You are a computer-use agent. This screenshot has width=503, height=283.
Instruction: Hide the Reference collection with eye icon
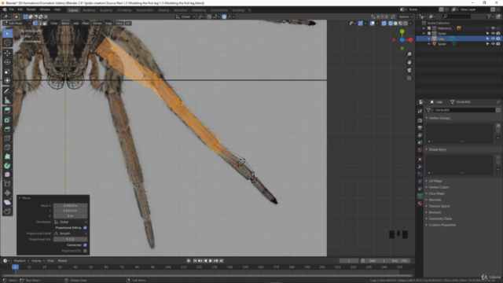(x=493, y=28)
